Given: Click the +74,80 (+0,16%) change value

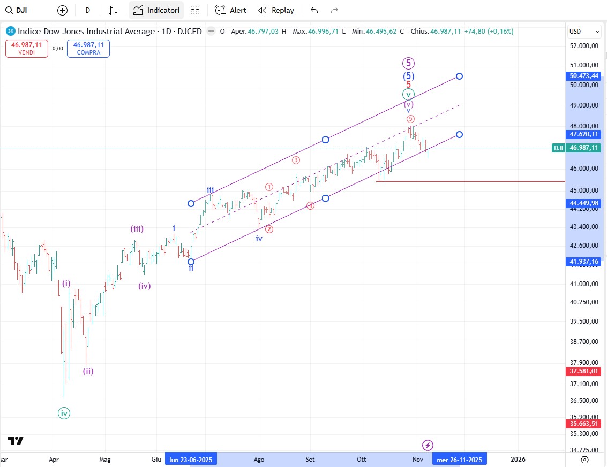Looking at the screenshot, I should (x=489, y=32).
